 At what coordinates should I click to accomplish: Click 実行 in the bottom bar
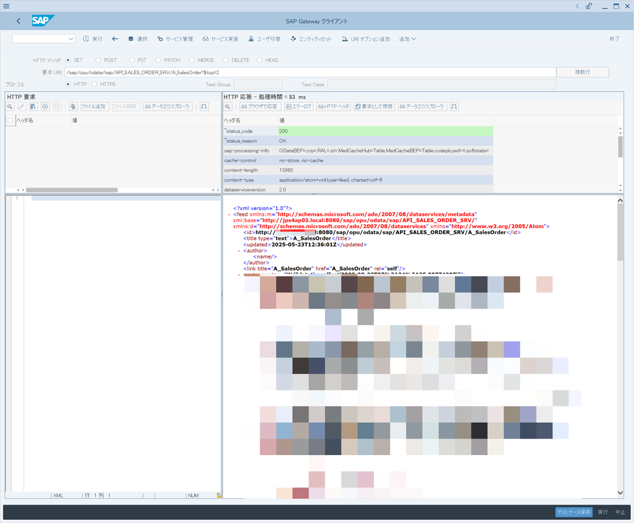603,512
